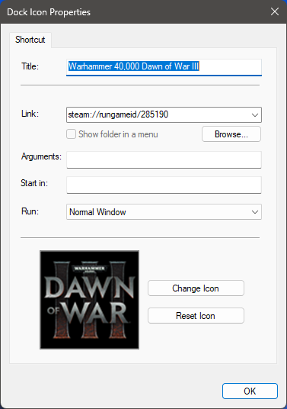Viewport: 287px width, 409px height.
Task: Click the Link: label
Action: coord(30,114)
